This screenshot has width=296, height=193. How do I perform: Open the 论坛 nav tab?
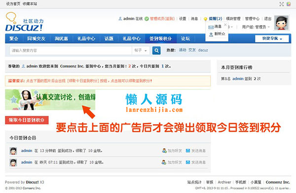[x=185, y=38]
